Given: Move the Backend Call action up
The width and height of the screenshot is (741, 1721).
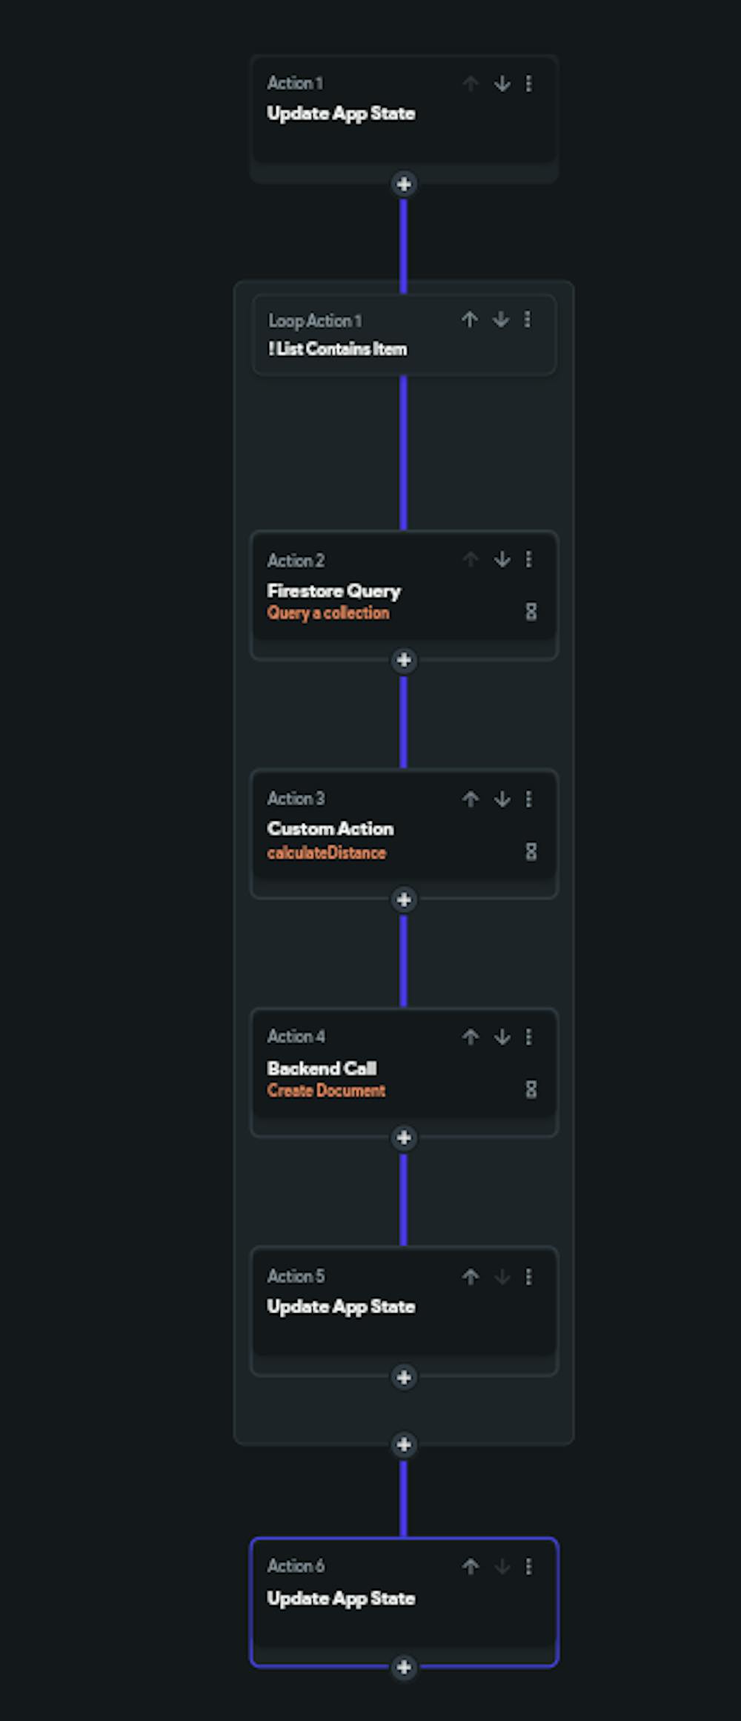Looking at the screenshot, I should 471,1037.
